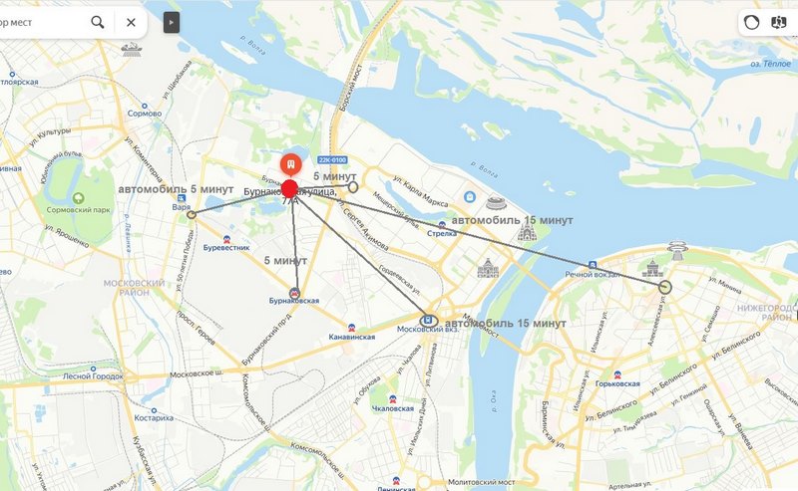The width and height of the screenshot is (798, 491).
Task: Open the Горьковская metro station marker
Action: pos(617,375)
